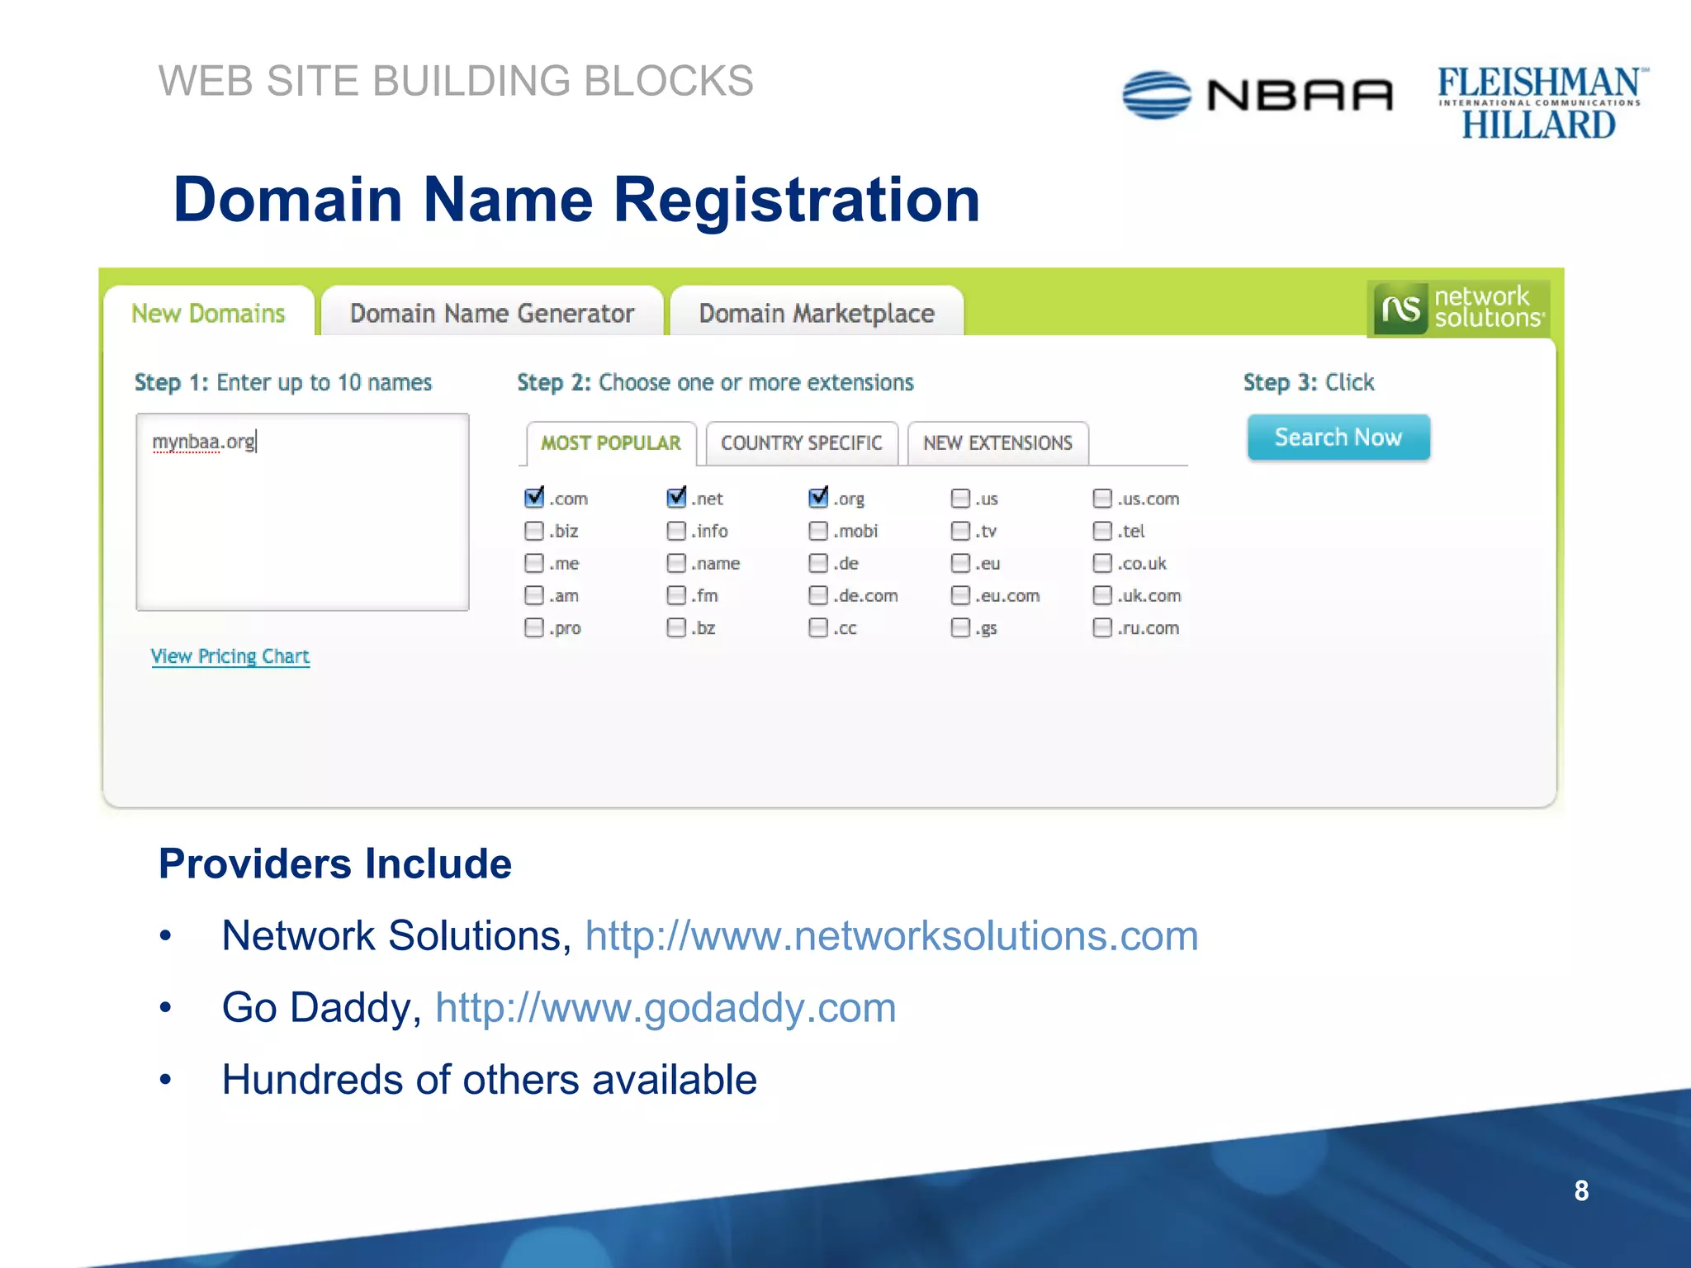Screen dimensions: 1691x1268
Task: Enable the .biz extension checkbox
Action: pyautogui.click(x=534, y=531)
